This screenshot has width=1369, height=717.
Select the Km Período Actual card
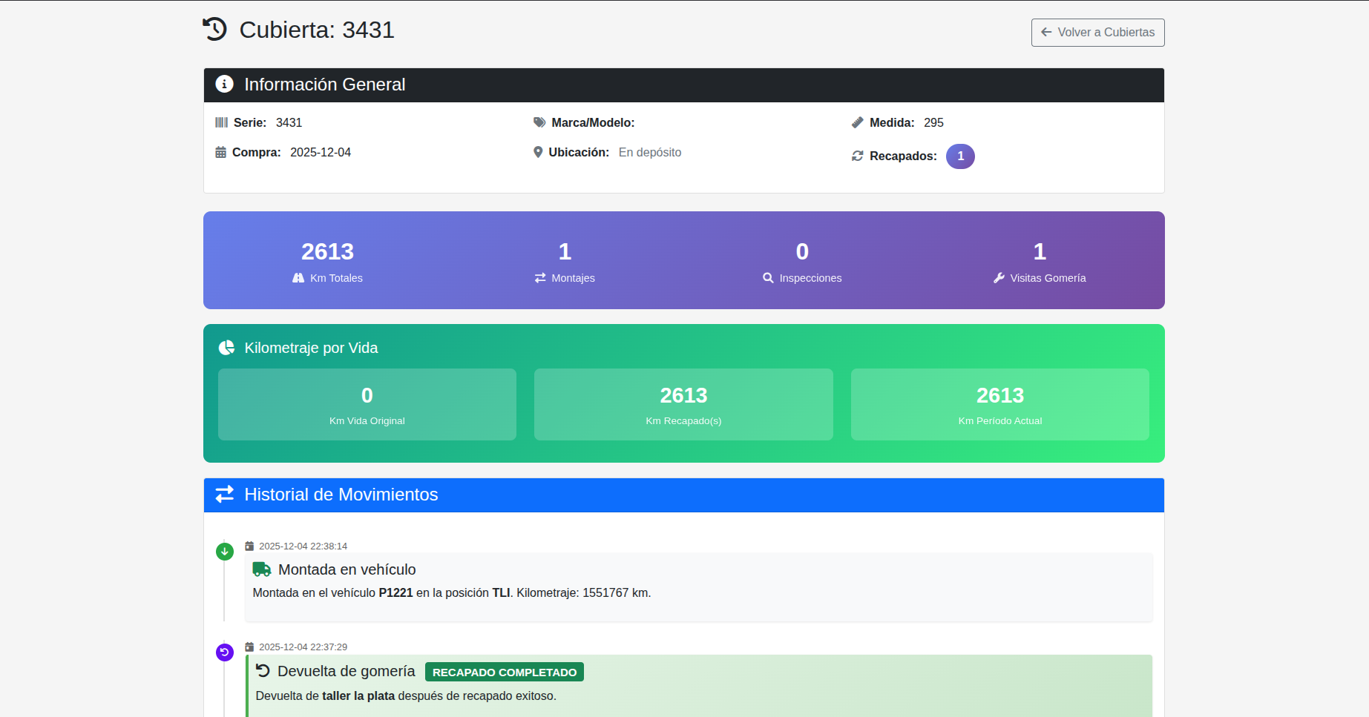point(999,404)
